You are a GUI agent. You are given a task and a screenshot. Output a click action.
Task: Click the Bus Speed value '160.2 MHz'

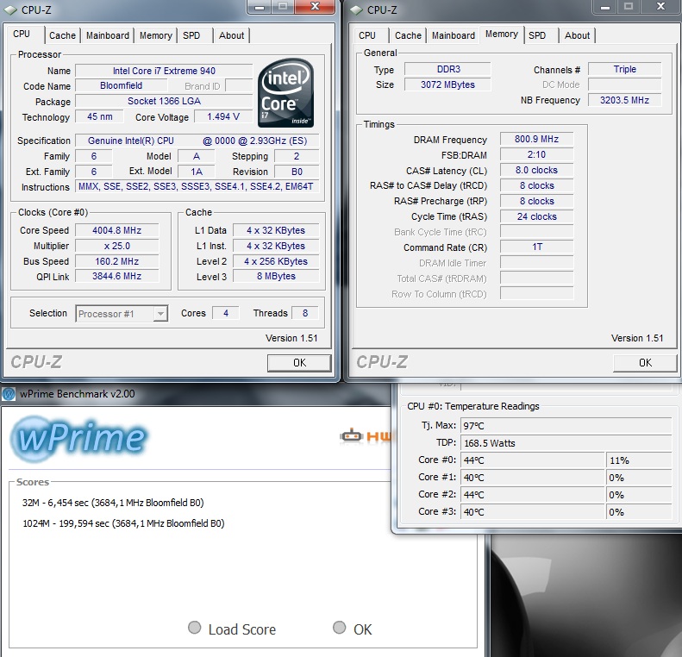117,261
